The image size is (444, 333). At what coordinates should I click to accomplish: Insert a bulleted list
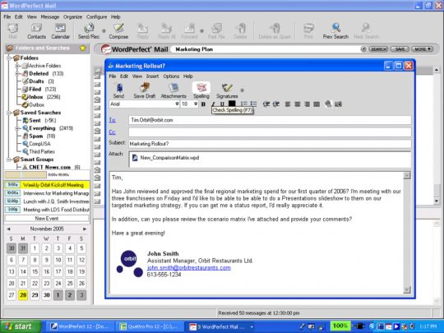click(x=253, y=104)
